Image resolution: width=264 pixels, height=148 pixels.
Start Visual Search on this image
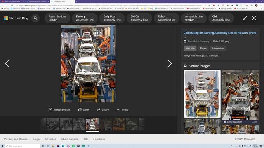pyautogui.click(x=59, y=110)
